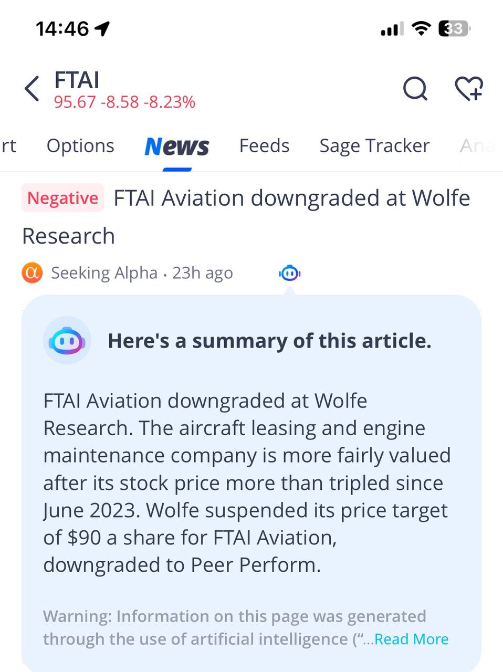Image resolution: width=503 pixels, height=672 pixels.
Task: Tap the FTAI ticker title
Action: (77, 80)
